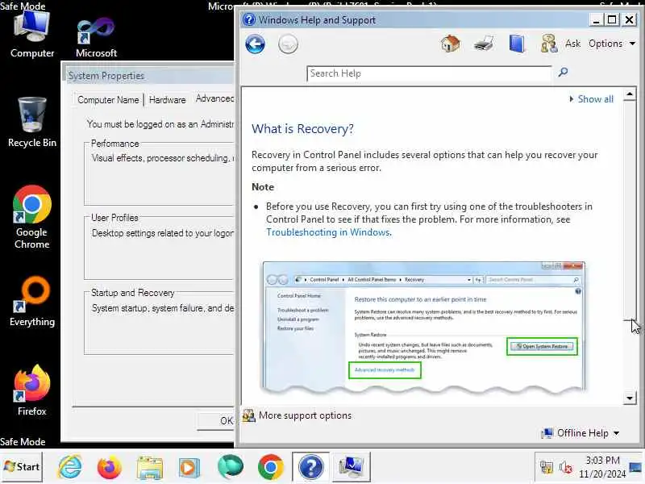Click the Note heading text
This screenshot has height=484, width=645.
click(x=263, y=187)
